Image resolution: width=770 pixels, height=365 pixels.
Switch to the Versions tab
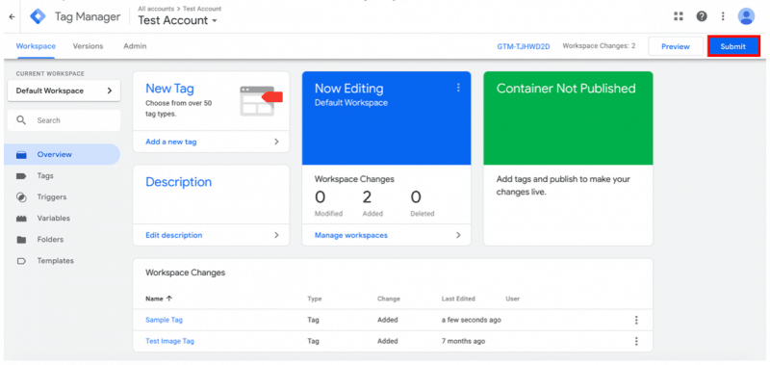(88, 46)
